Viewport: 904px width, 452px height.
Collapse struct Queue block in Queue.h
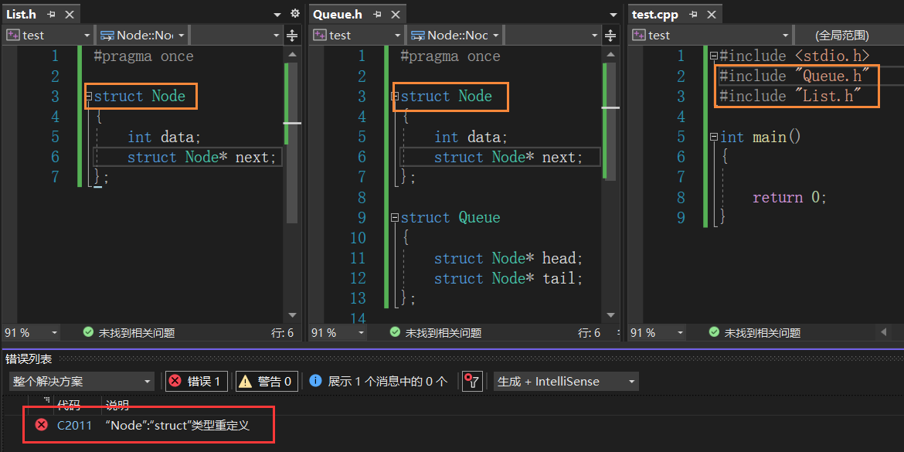click(x=395, y=218)
